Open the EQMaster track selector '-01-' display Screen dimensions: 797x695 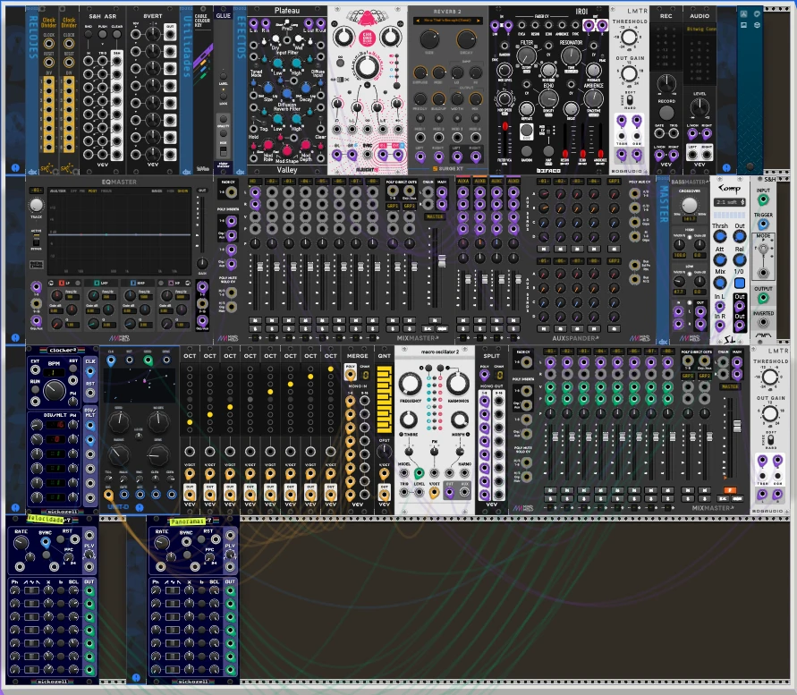(36, 191)
